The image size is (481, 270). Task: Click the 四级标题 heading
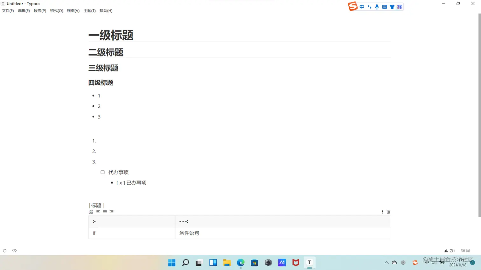(101, 83)
